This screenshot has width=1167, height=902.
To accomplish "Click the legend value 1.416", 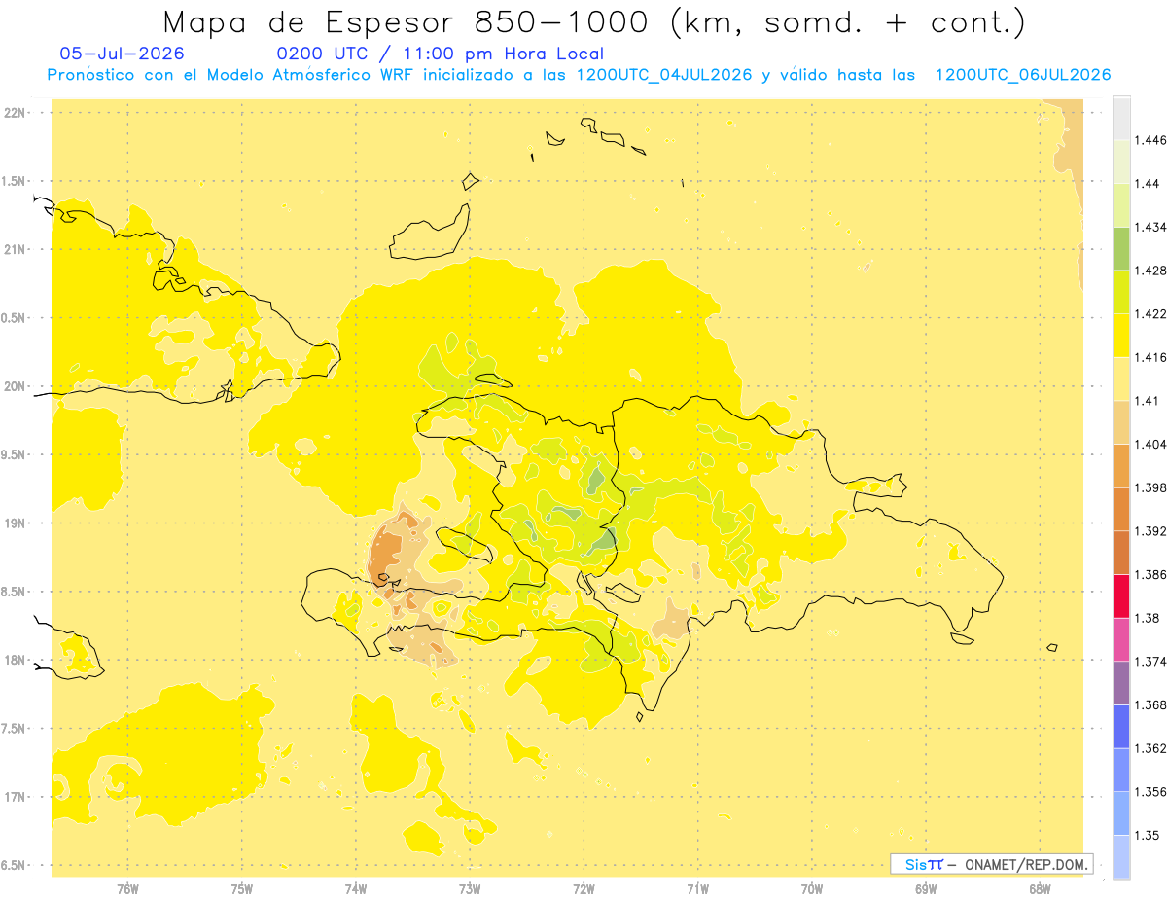I will click(1150, 358).
